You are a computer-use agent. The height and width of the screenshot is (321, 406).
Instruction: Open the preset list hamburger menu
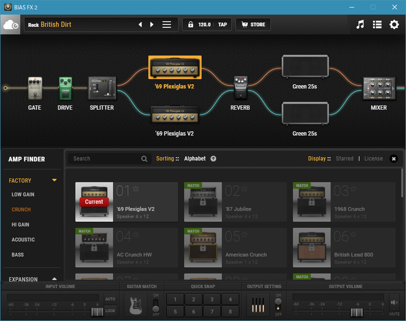(x=166, y=24)
